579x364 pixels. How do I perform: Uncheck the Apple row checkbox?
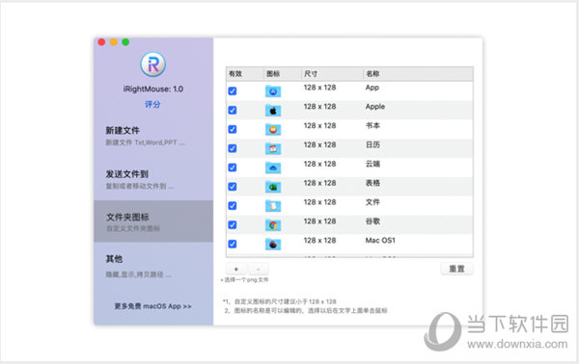pyautogui.click(x=233, y=110)
